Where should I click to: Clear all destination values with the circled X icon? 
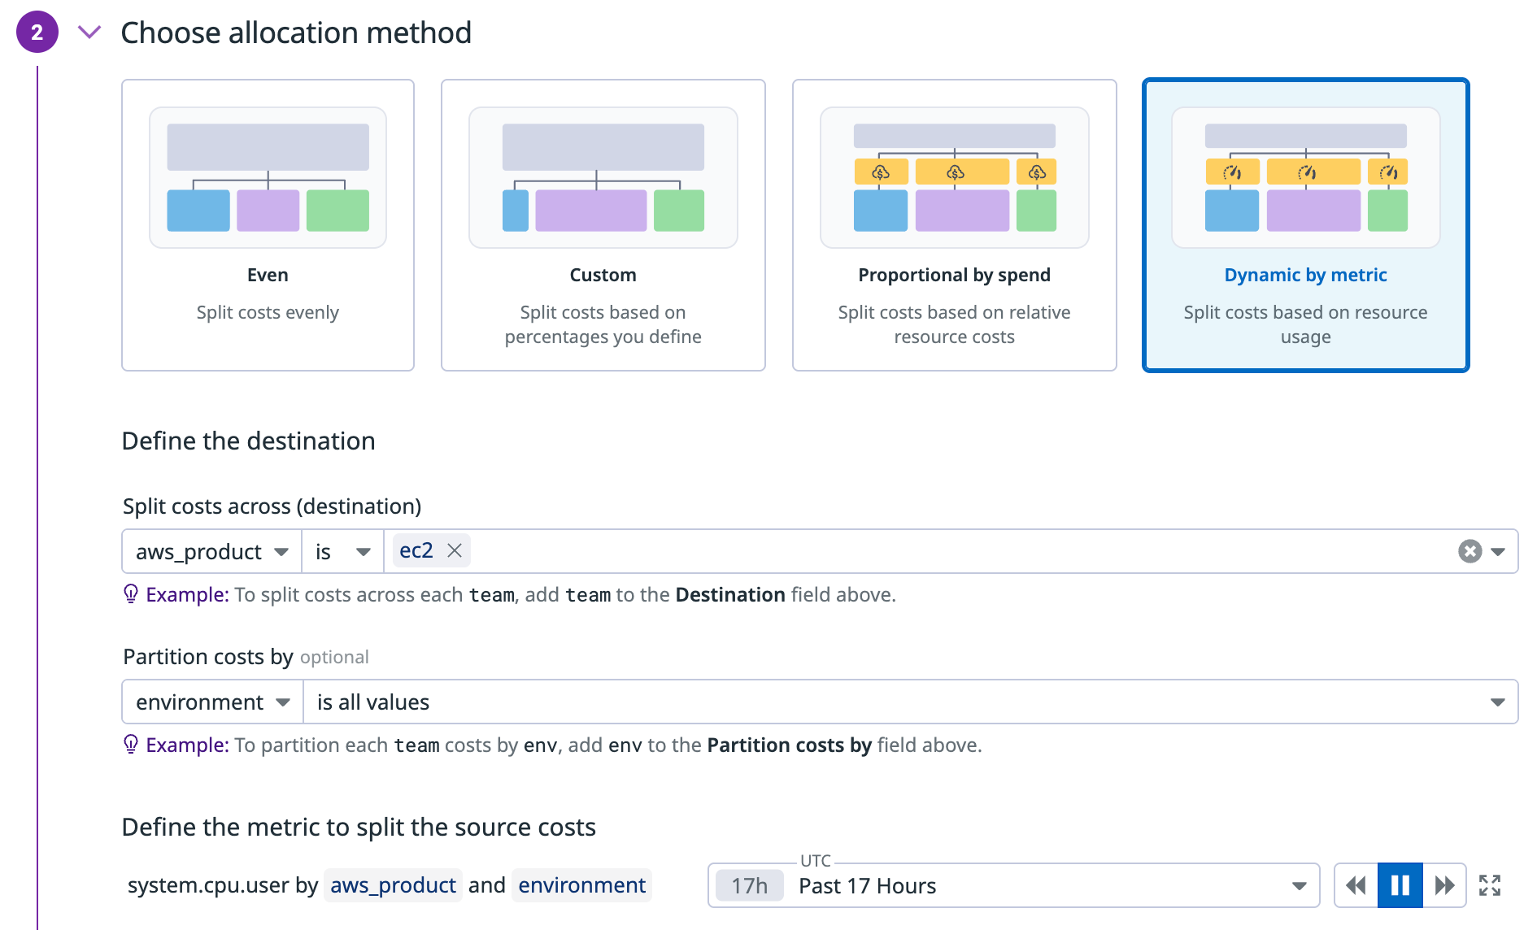(1470, 551)
